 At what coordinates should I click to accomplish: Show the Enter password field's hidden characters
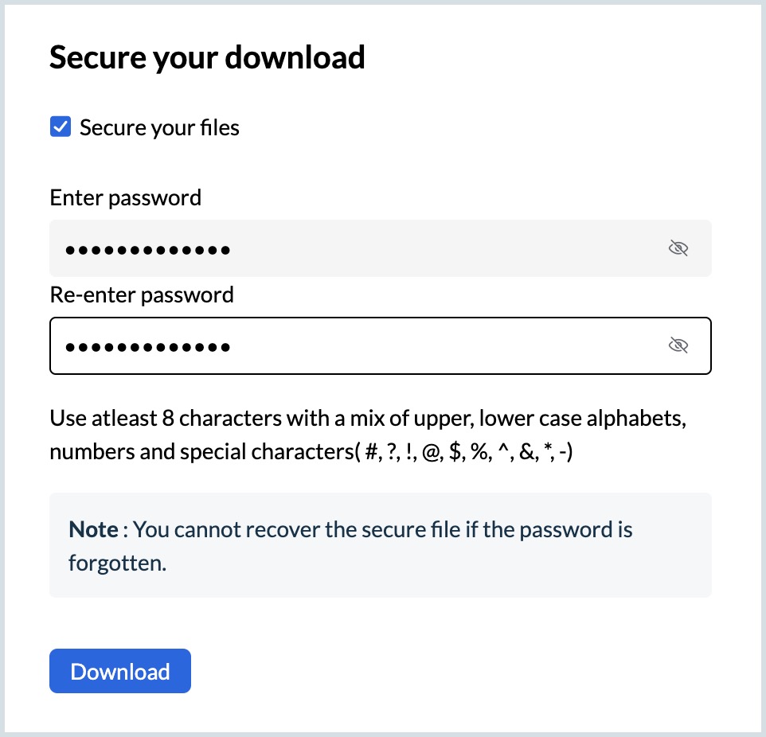click(678, 248)
